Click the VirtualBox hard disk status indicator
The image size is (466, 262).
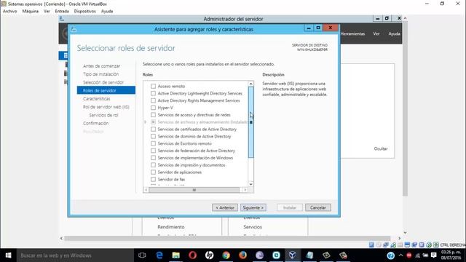click(371, 245)
